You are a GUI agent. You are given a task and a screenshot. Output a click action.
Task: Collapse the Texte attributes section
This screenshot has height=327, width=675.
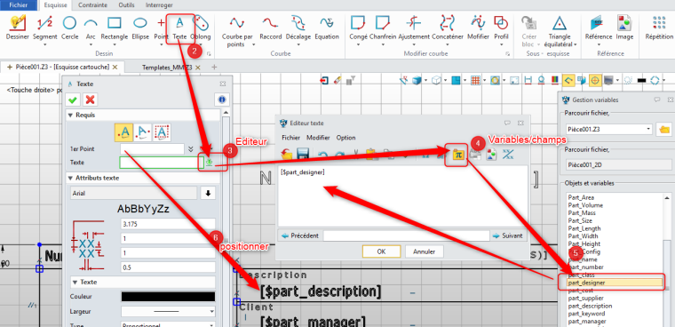(75, 282)
